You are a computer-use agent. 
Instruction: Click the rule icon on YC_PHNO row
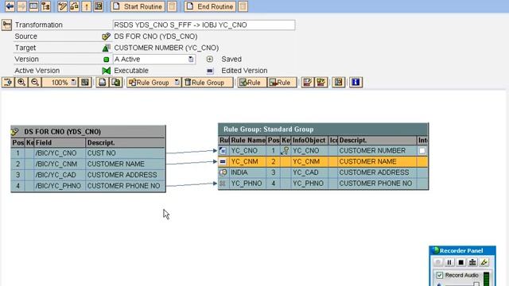click(x=223, y=184)
